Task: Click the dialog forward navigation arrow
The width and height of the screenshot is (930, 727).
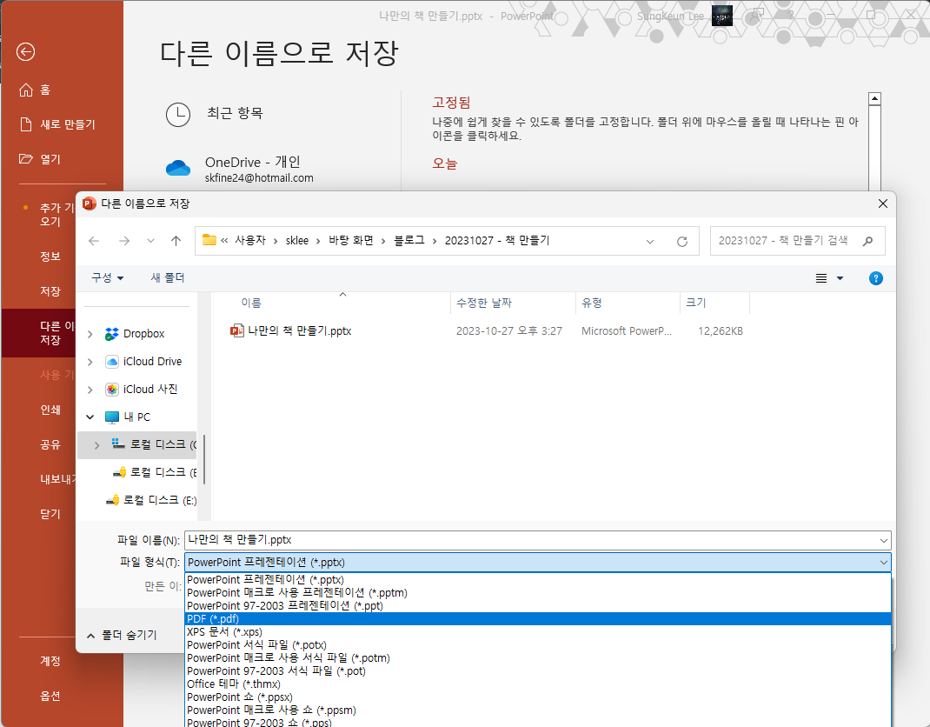Action: tap(124, 240)
